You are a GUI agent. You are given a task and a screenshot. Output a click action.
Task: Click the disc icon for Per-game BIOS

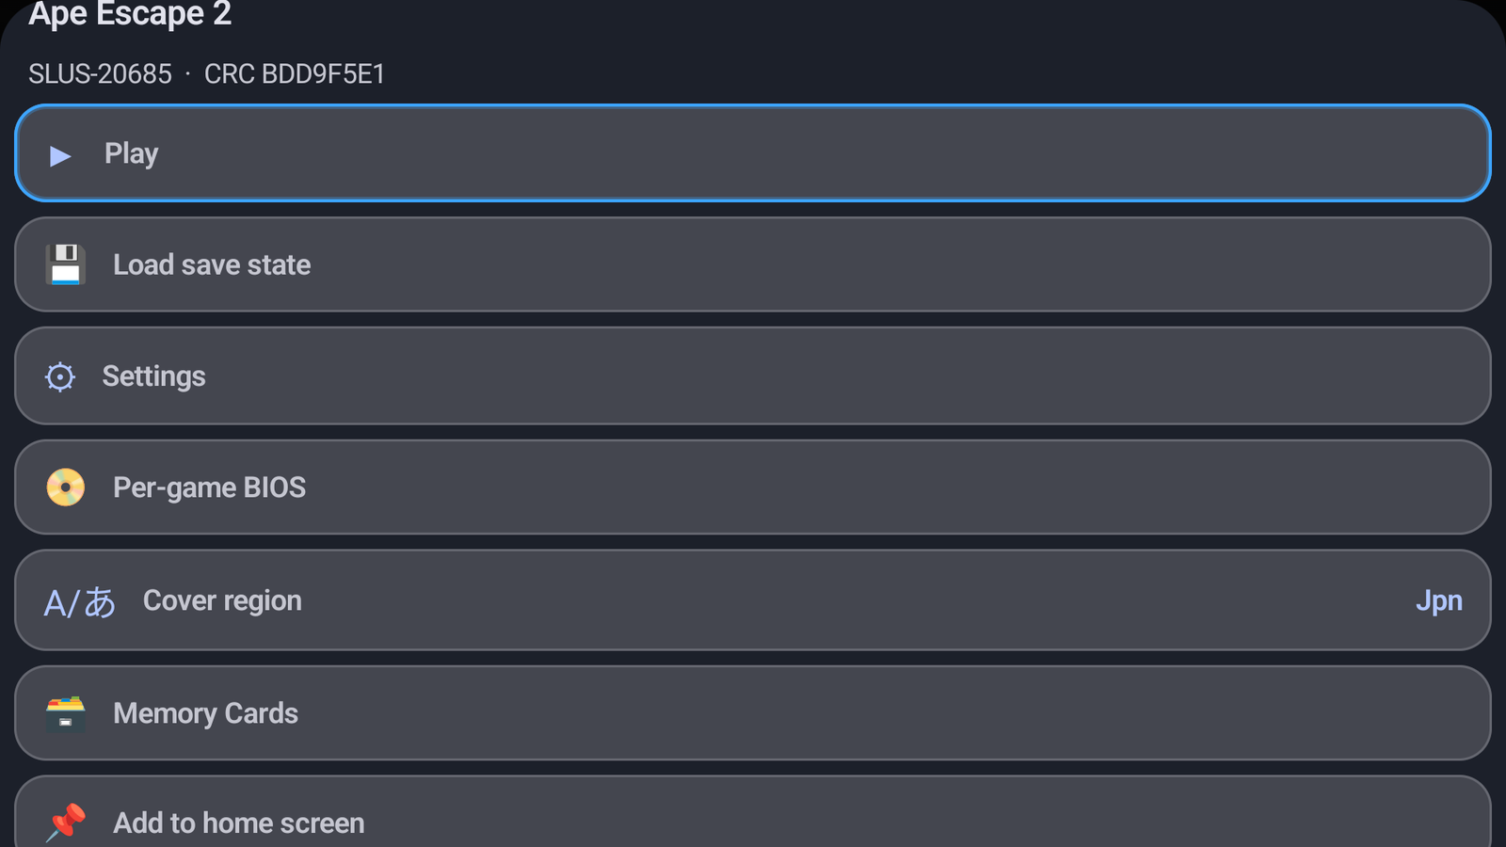click(65, 487)
